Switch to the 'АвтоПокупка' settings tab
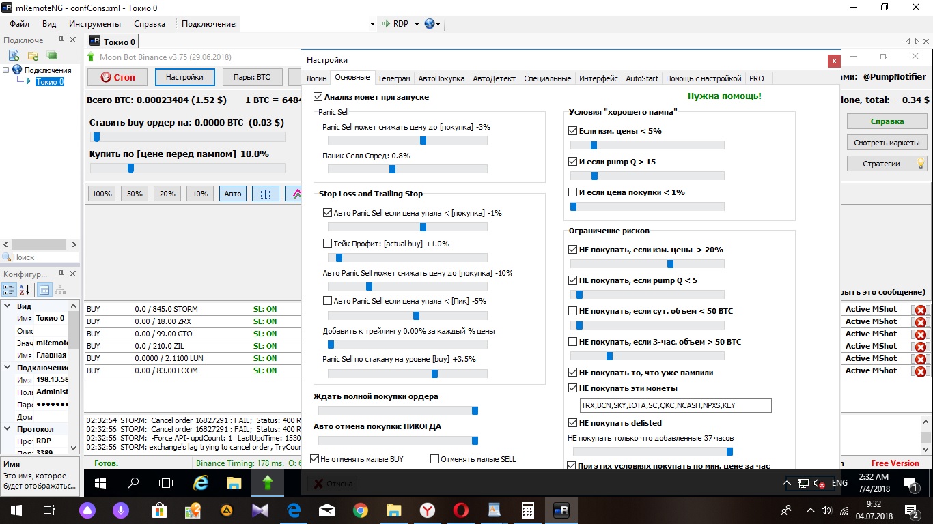This screenshot has width=933, height=524. [x=441, y=78]
